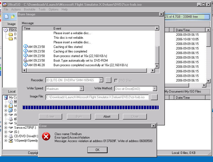The image size is (213, 162).
Task: Click the message log scroll right arrow
Action: pos(153,71)
